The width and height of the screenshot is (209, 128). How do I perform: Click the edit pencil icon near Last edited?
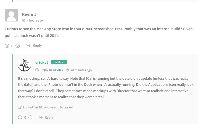coord(20,107)
